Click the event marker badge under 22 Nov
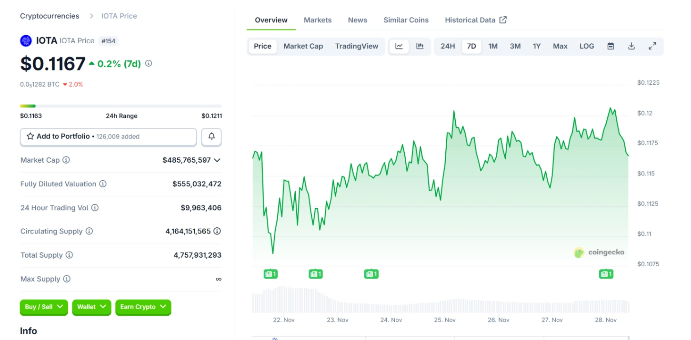Image resolution: width=691 pixels, height=340 pixels. [271, 274]
